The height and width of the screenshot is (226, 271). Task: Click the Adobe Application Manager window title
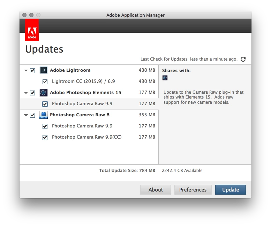[x=135, y=15]
